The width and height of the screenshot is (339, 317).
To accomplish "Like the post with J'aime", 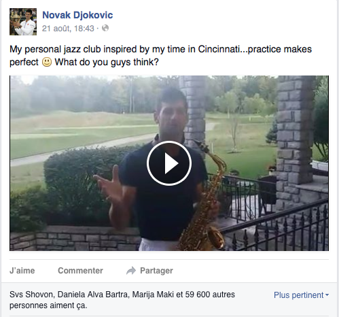I will tap(22, 271).
